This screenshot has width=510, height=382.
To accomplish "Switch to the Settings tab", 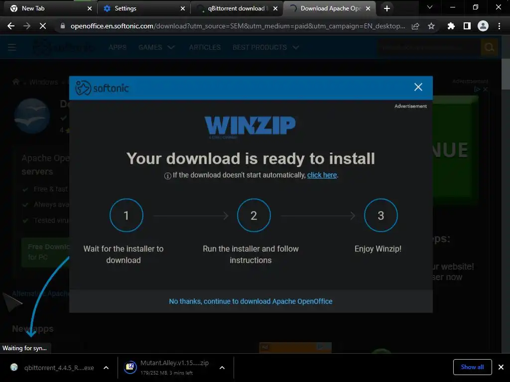I will 144,8.
